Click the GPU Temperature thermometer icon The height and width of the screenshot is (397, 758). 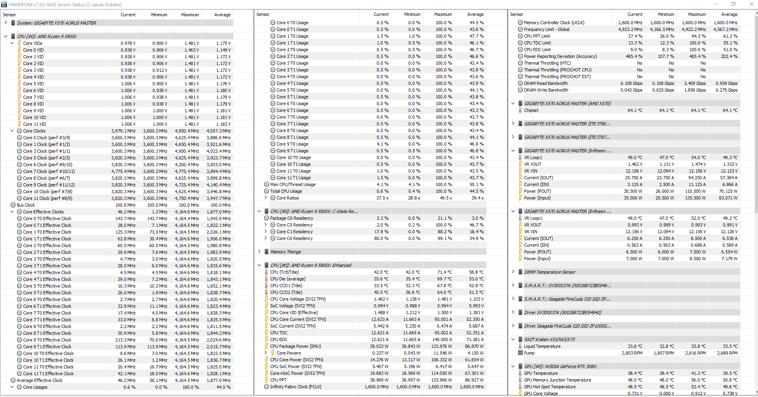(520, 373)
